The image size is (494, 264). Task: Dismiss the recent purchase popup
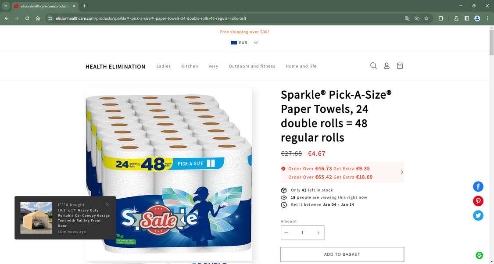[107, 204]
